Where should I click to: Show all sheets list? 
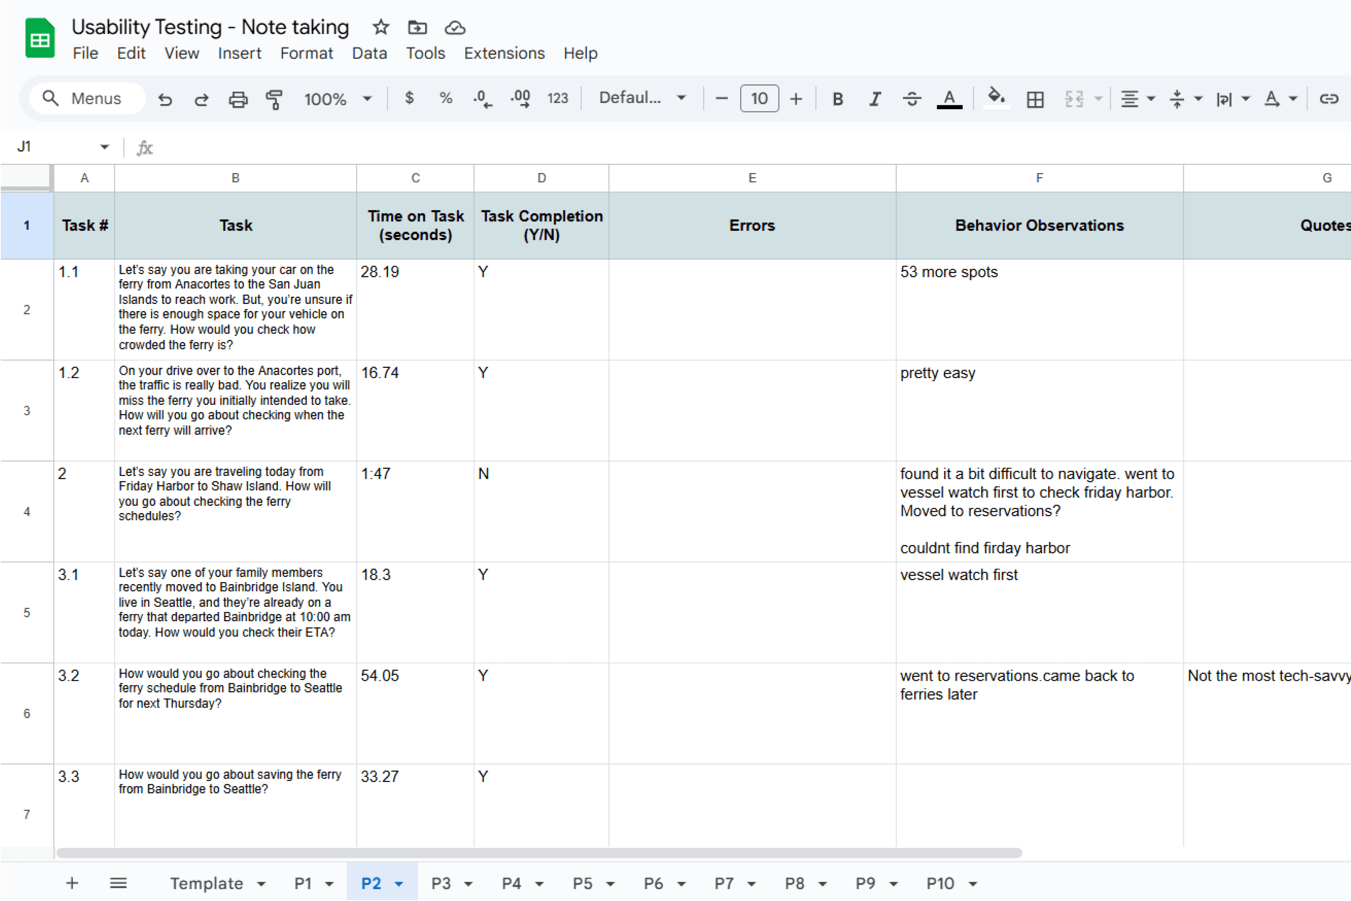(x=118, y=883)
